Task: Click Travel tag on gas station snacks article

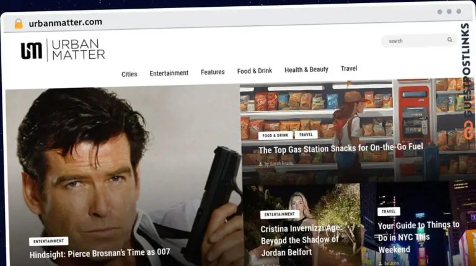Action: click(x=306, y=135)
